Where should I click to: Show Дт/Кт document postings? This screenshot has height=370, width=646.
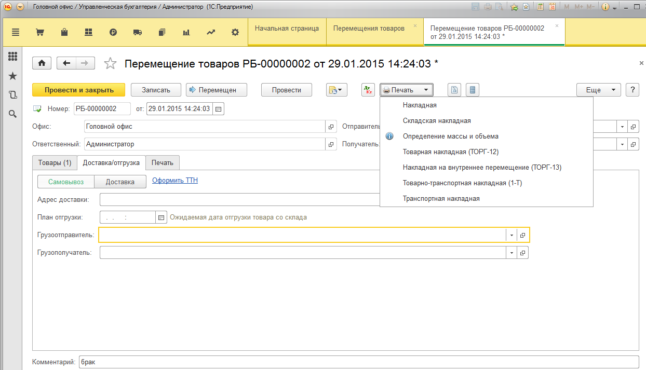pos(368,90)
